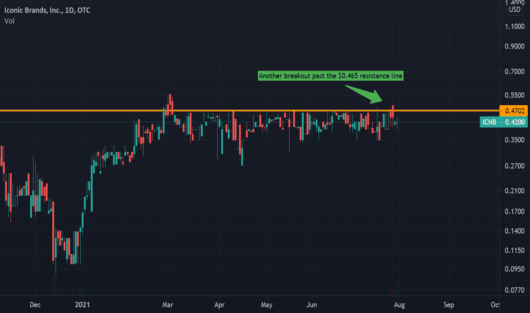
Task: Click the 1.1000 price axis label
Action: pos(515,26)
